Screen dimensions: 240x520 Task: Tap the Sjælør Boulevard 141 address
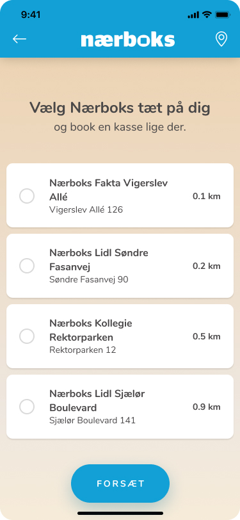pyautogui.click(x=93, y=420)
